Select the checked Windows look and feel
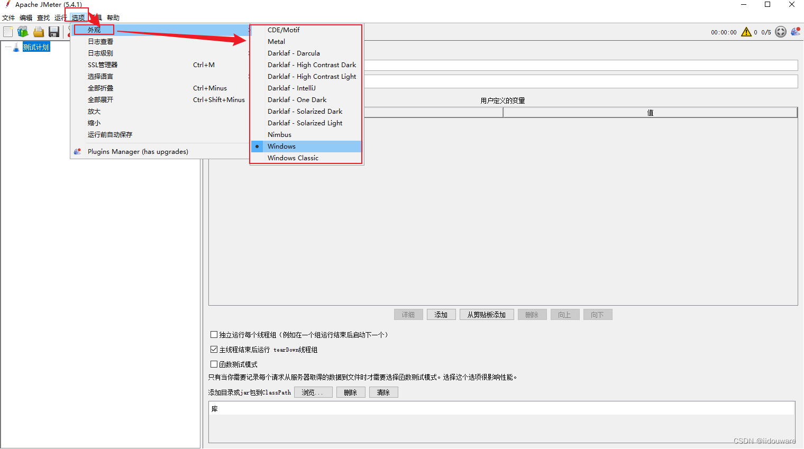This screenshot has width=804, height=449. coord(306,146)
